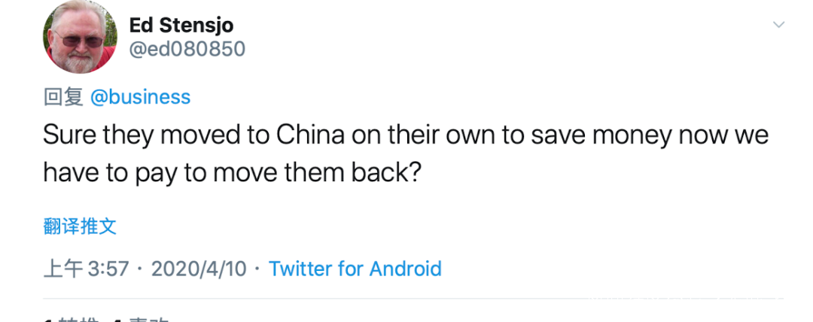Click the @ed080850 handle
Viewport: 813px width, 322px height.
click(187, 49)
